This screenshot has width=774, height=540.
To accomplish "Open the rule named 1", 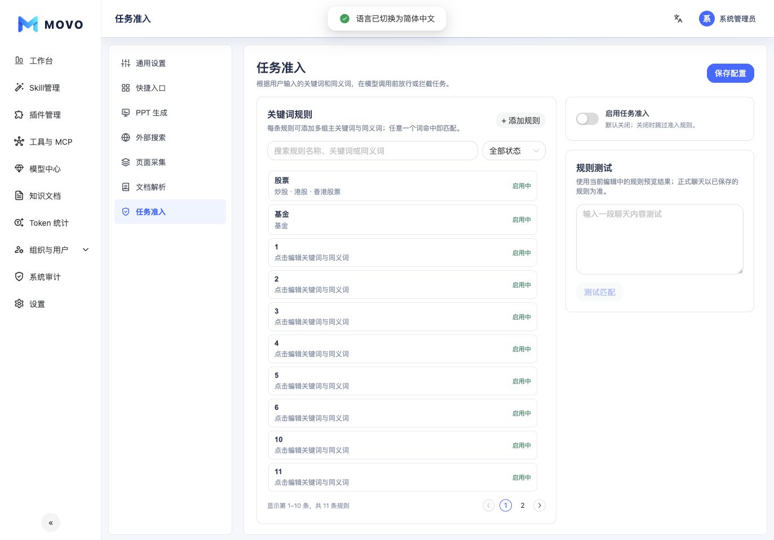I will tap(403, 252).
